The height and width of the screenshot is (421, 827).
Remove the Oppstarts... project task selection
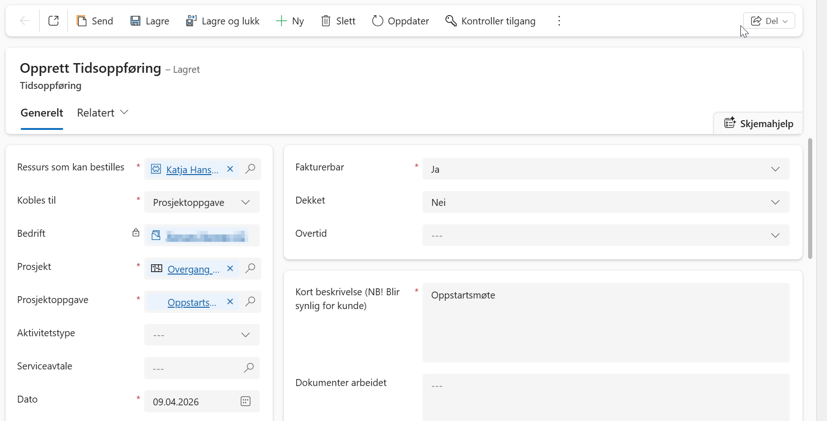coord(230,302)
